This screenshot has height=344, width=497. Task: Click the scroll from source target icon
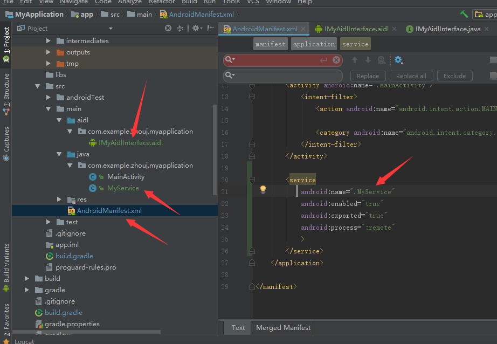click(x=168, y=28)
